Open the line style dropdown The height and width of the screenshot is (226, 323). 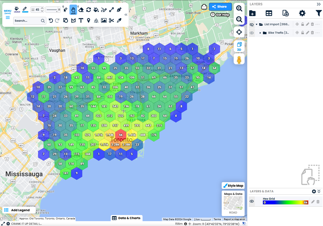(x=53, y=10)
